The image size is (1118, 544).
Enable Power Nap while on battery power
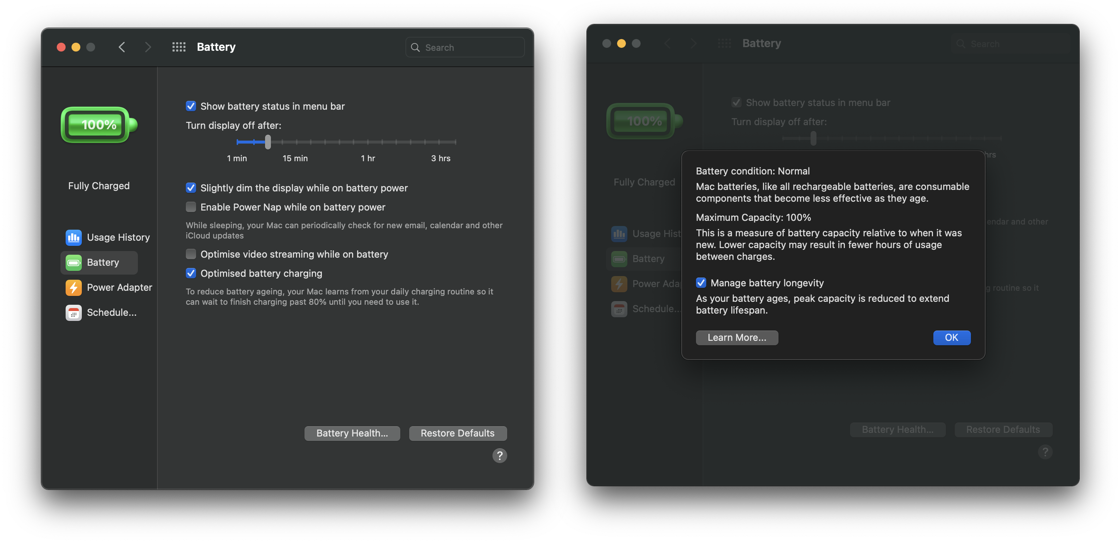pyautogui.click(x=191, y=207)
